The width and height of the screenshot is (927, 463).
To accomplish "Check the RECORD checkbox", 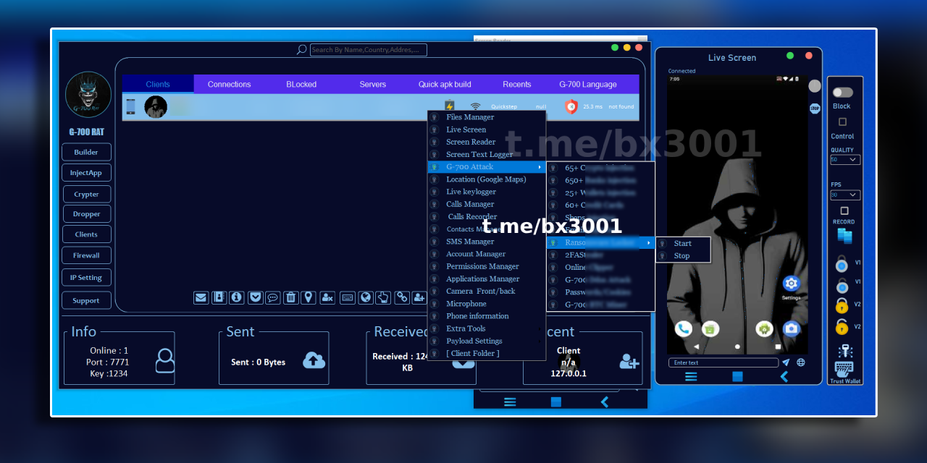I will click(x=842, y=211).
